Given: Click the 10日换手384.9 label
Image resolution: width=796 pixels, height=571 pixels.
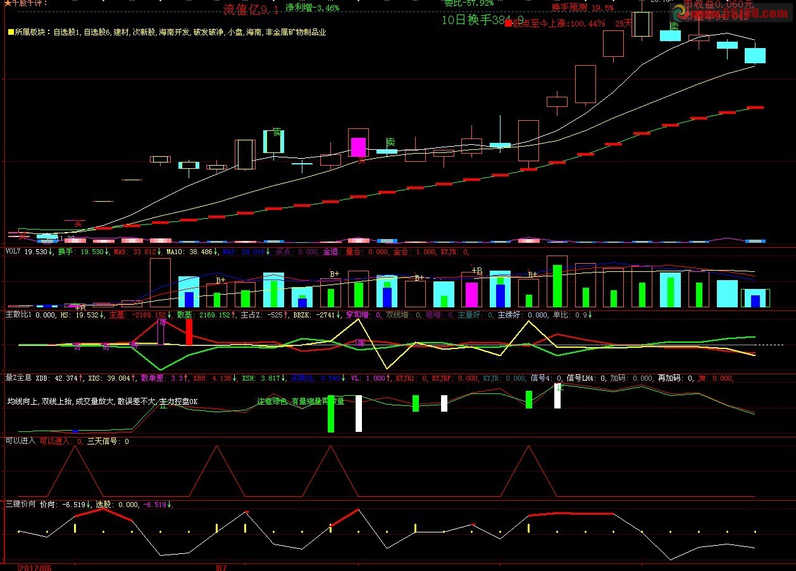Looking at the screenshot, I should 482,20.
